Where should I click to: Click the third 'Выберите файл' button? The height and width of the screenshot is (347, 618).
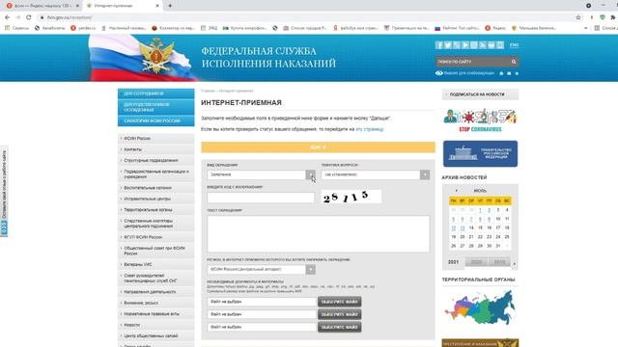[339, 327]
